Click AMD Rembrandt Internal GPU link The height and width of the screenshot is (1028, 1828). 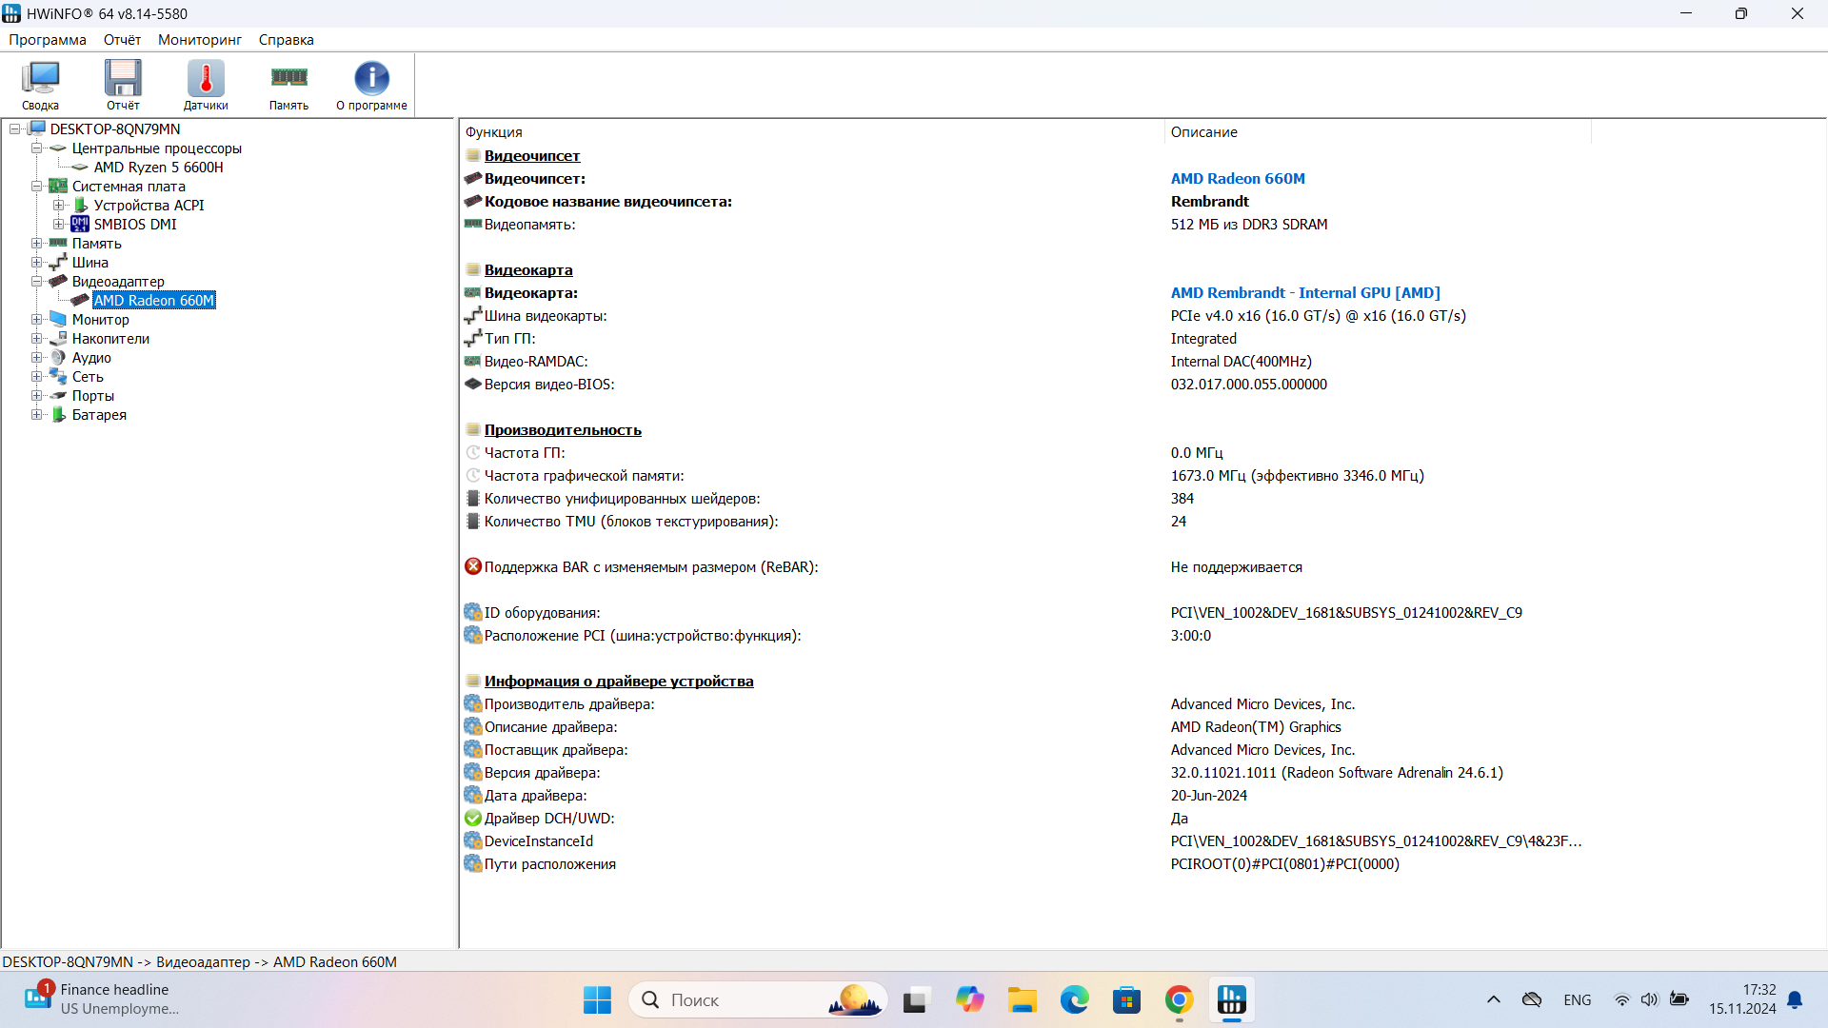point(1304,293)
